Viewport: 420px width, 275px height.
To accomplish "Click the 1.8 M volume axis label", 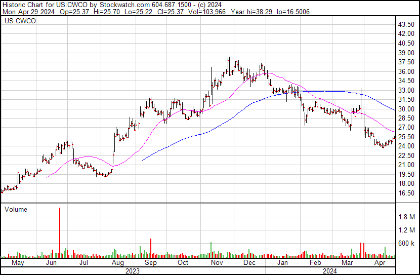I will pyautogui.click(x=407, y=217).
